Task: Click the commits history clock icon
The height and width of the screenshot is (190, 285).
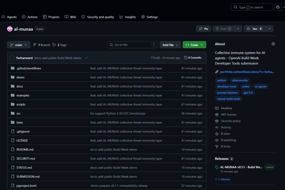Action: (186, 58)
